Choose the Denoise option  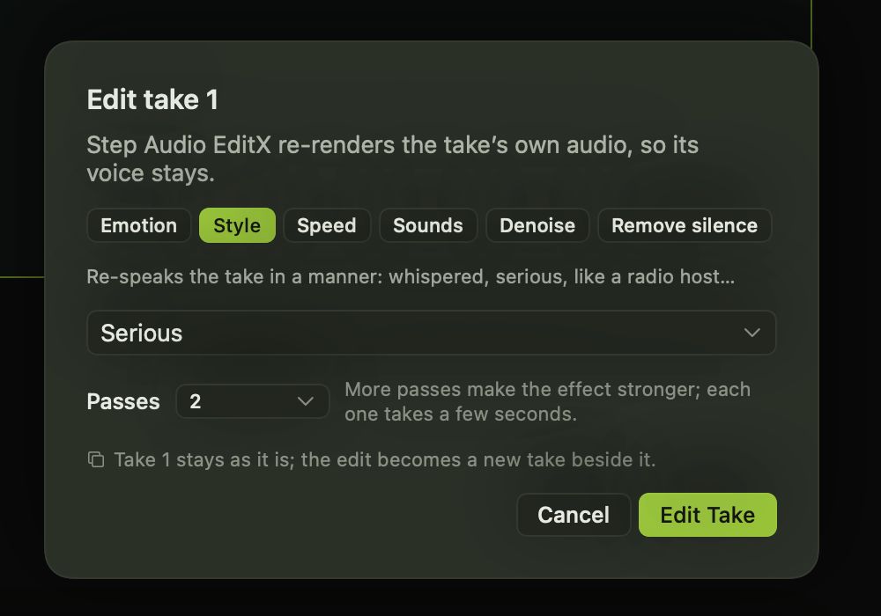[537, 225]
